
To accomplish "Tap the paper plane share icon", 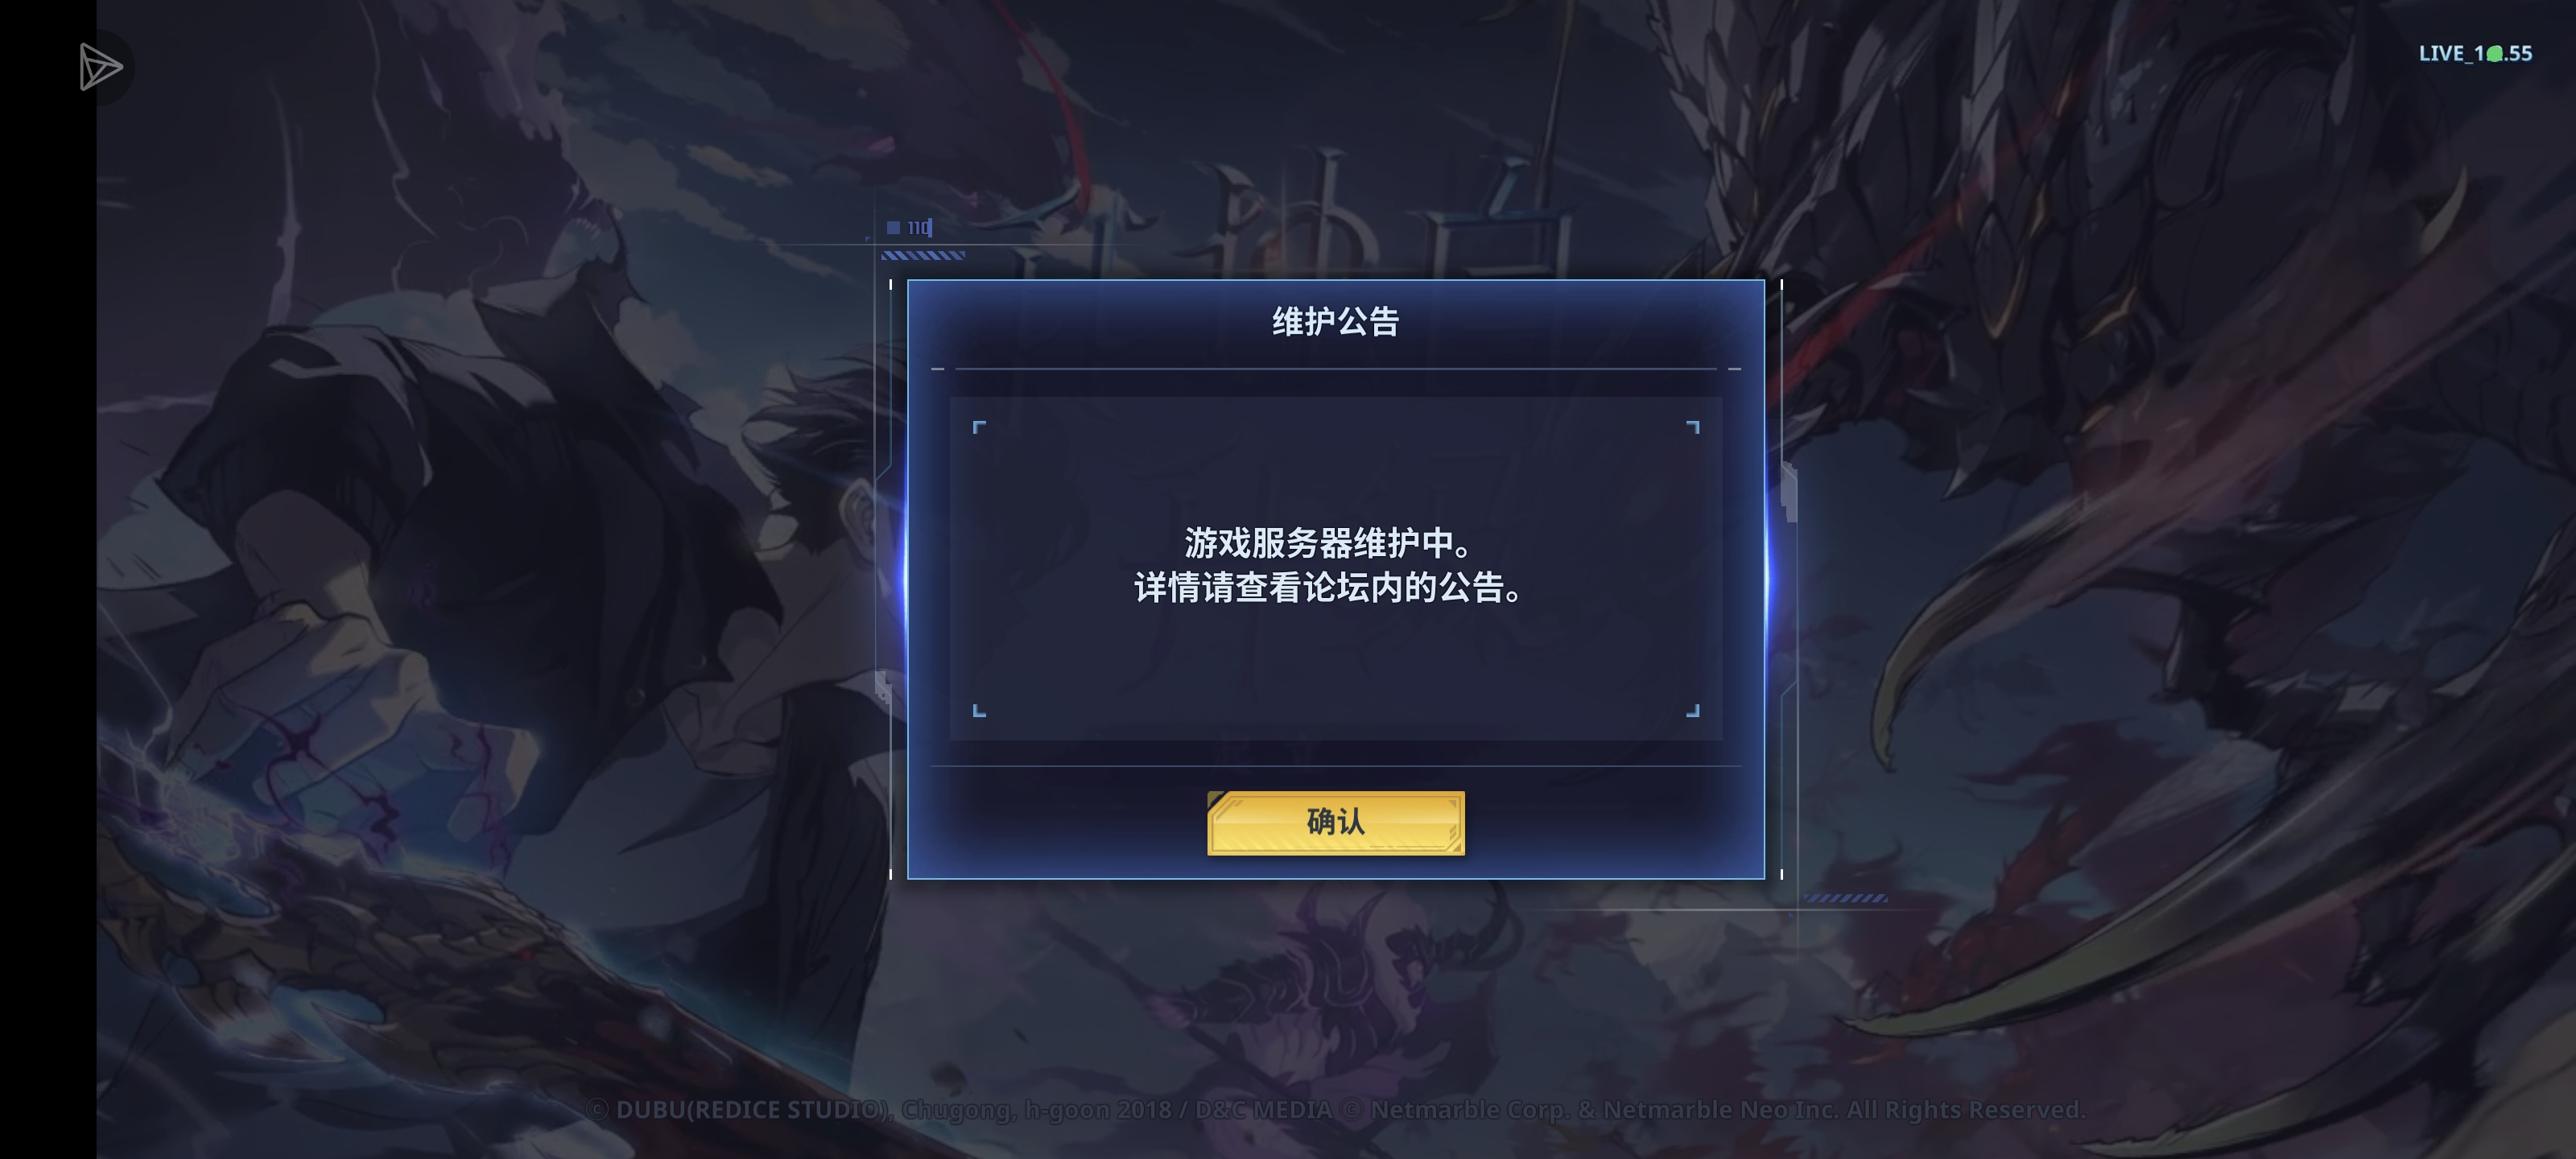I will 101,67.
